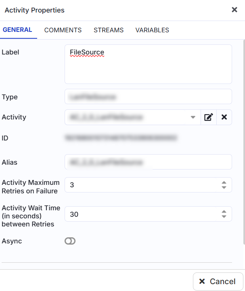Click the Maximum Retries on Failure field

148,185
